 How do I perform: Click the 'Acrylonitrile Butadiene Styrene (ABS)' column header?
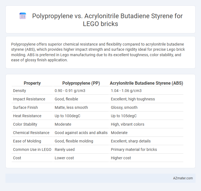[x=146, y=83]
